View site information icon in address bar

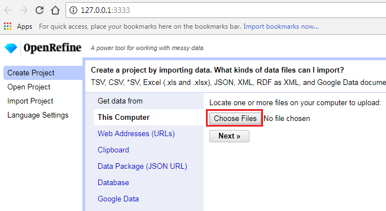click(73, 10)
